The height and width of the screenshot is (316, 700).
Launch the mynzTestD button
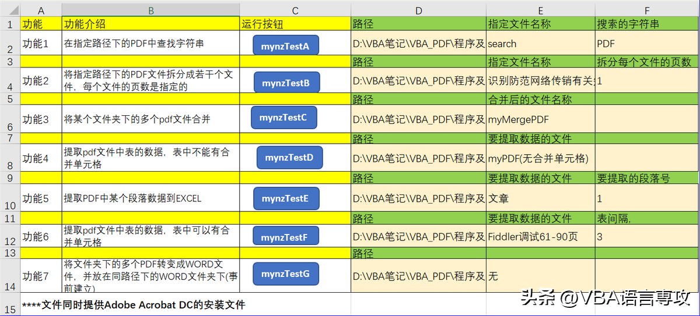click(289, 157)
